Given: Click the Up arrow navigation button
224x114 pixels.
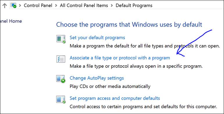Looking at the screenshot, I should (x=5, y=6).
